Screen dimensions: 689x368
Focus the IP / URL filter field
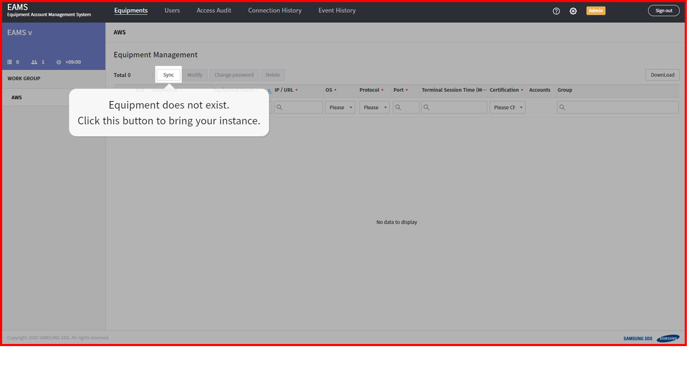tap(298, 107)
